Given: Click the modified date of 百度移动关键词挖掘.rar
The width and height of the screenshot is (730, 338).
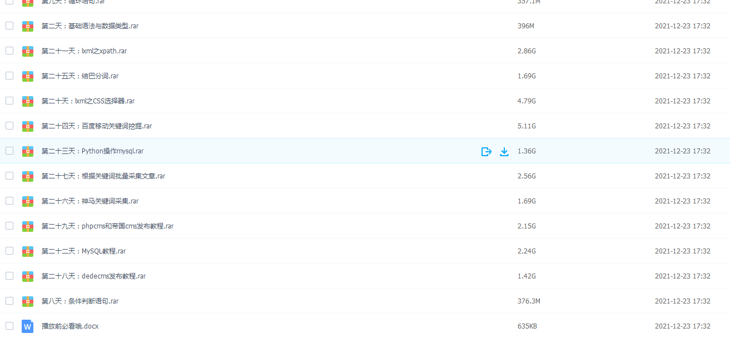Looking at the screenshot, I should (683, 126).
